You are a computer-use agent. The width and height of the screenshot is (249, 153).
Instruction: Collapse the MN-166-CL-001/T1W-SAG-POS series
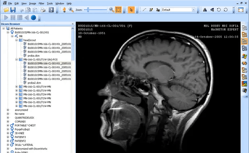(17, 59)
